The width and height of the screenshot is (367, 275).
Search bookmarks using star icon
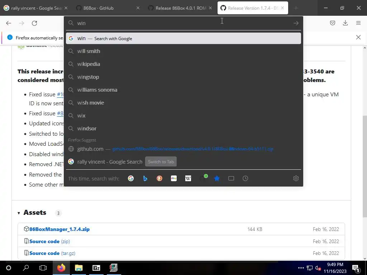(x=217, y=178)
